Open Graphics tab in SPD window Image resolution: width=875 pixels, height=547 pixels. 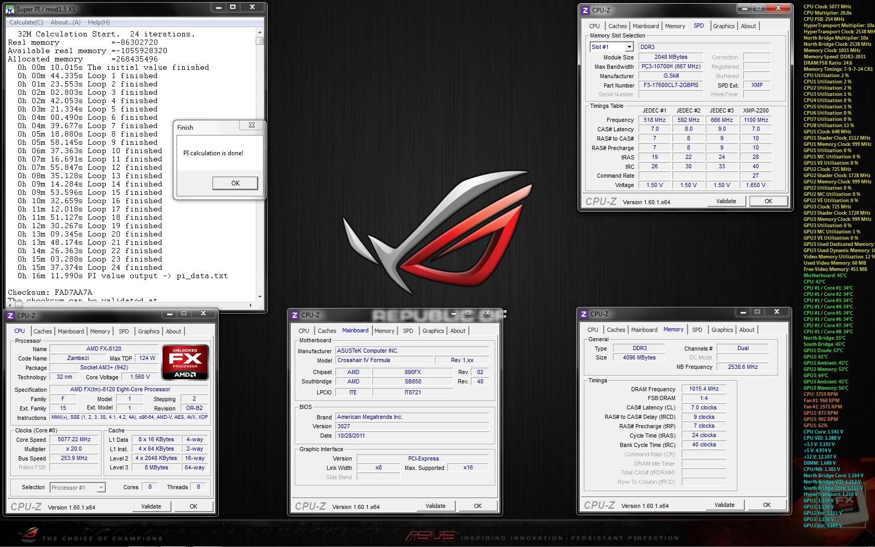pos(724,26)
